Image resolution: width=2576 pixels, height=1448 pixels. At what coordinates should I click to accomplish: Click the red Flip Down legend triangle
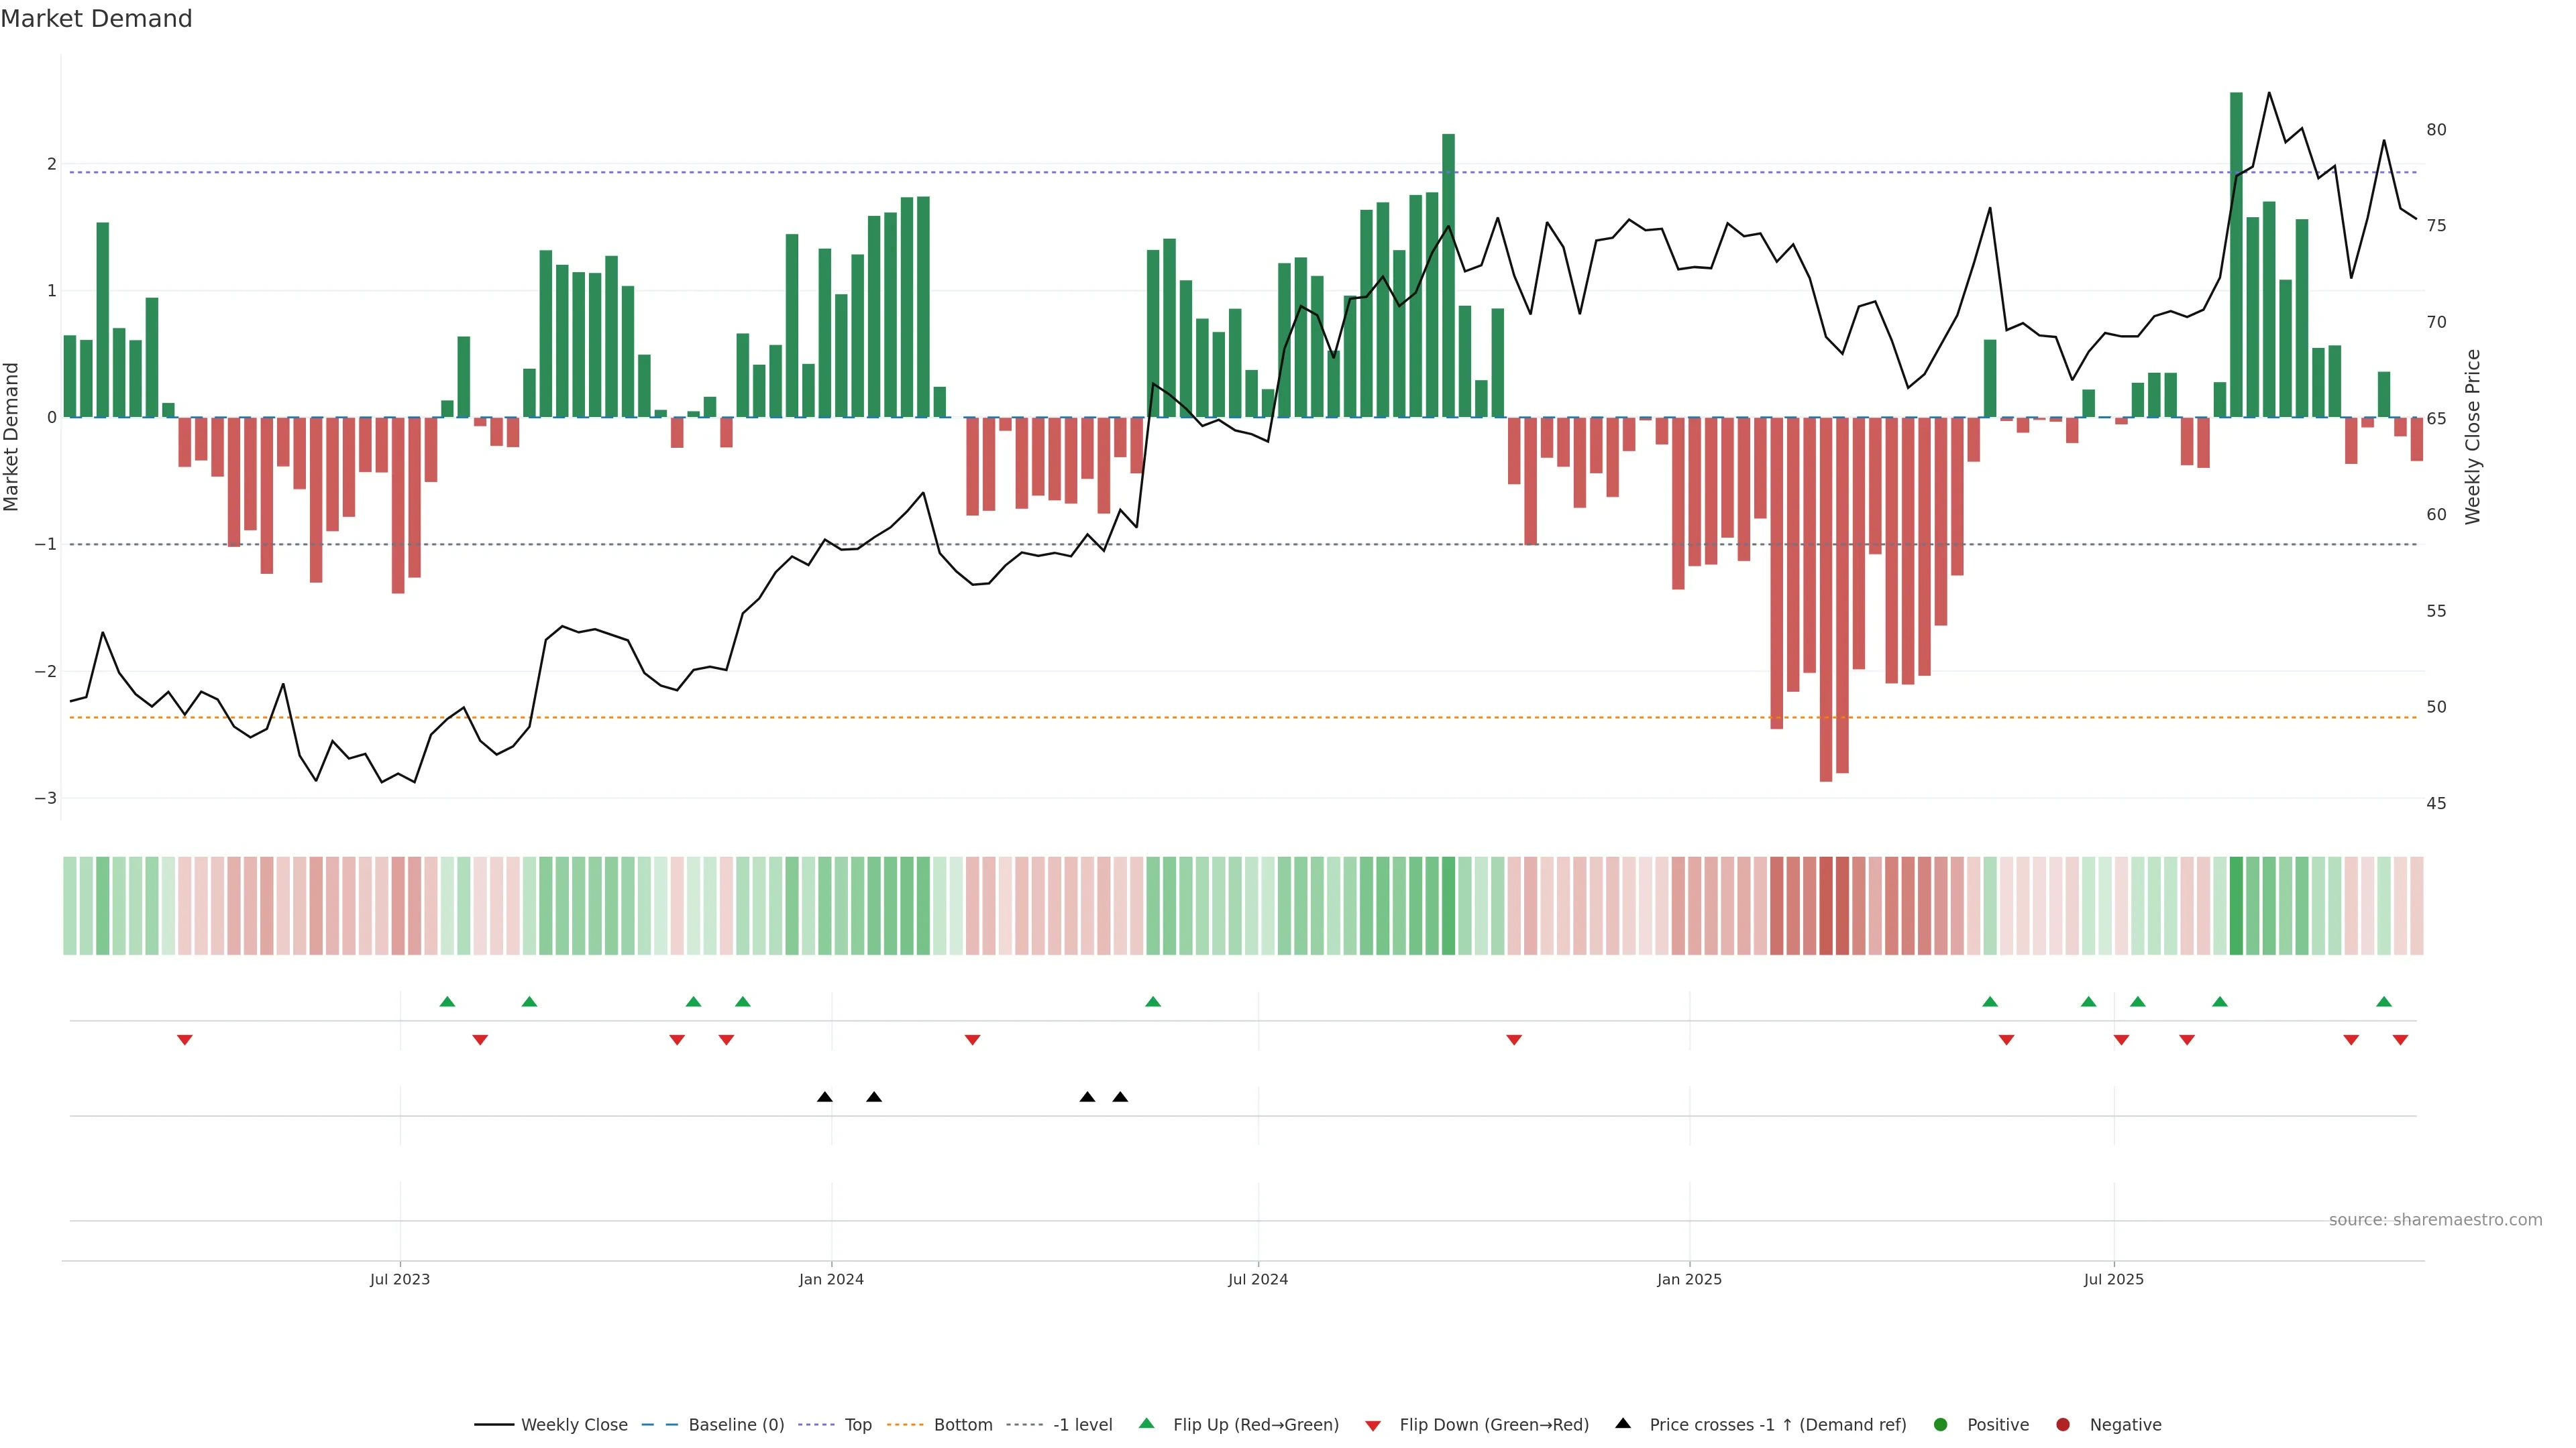pyautogui.click(x=1373, y=1426)
